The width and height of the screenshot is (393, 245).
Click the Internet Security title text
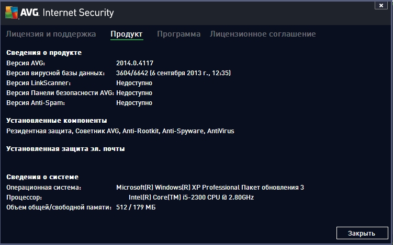78,13
